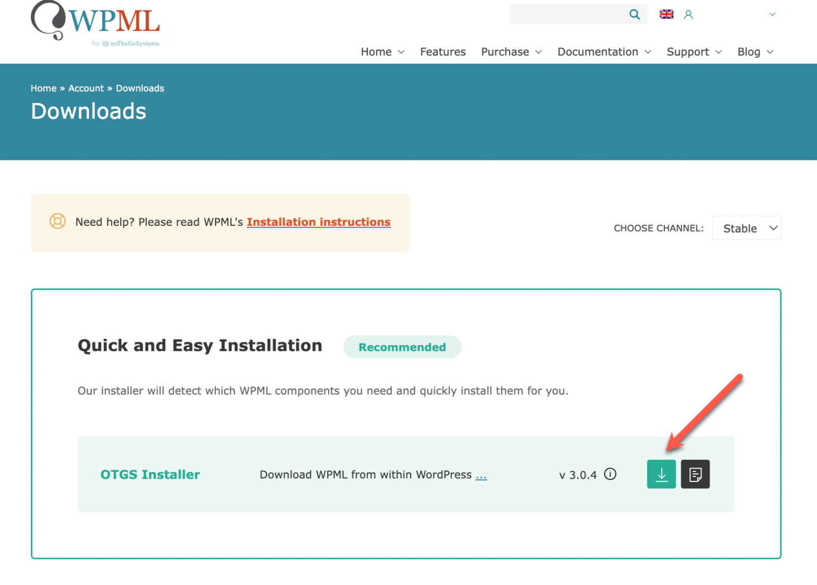
Task: Click inside the search input field
Action: 569,14
